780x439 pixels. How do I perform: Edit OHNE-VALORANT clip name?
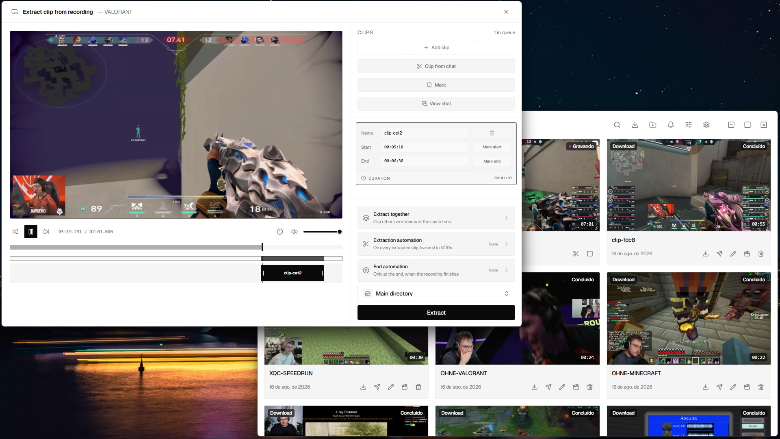(562, 387)
